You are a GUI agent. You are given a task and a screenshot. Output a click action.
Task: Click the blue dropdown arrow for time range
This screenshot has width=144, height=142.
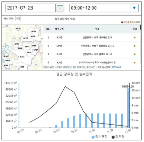pyautogui.click(x=134, y=8)
